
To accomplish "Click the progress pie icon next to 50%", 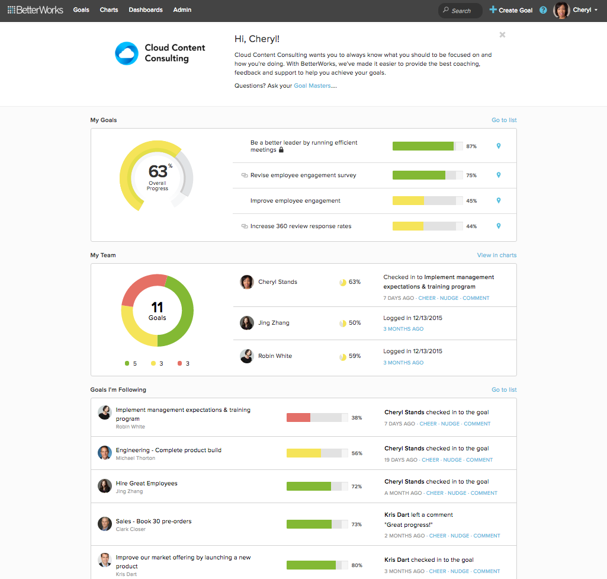I will pos(343,323).
